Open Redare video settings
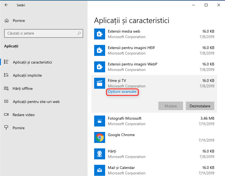The width and height of the screenshot is (225, 176). point(24,115)
